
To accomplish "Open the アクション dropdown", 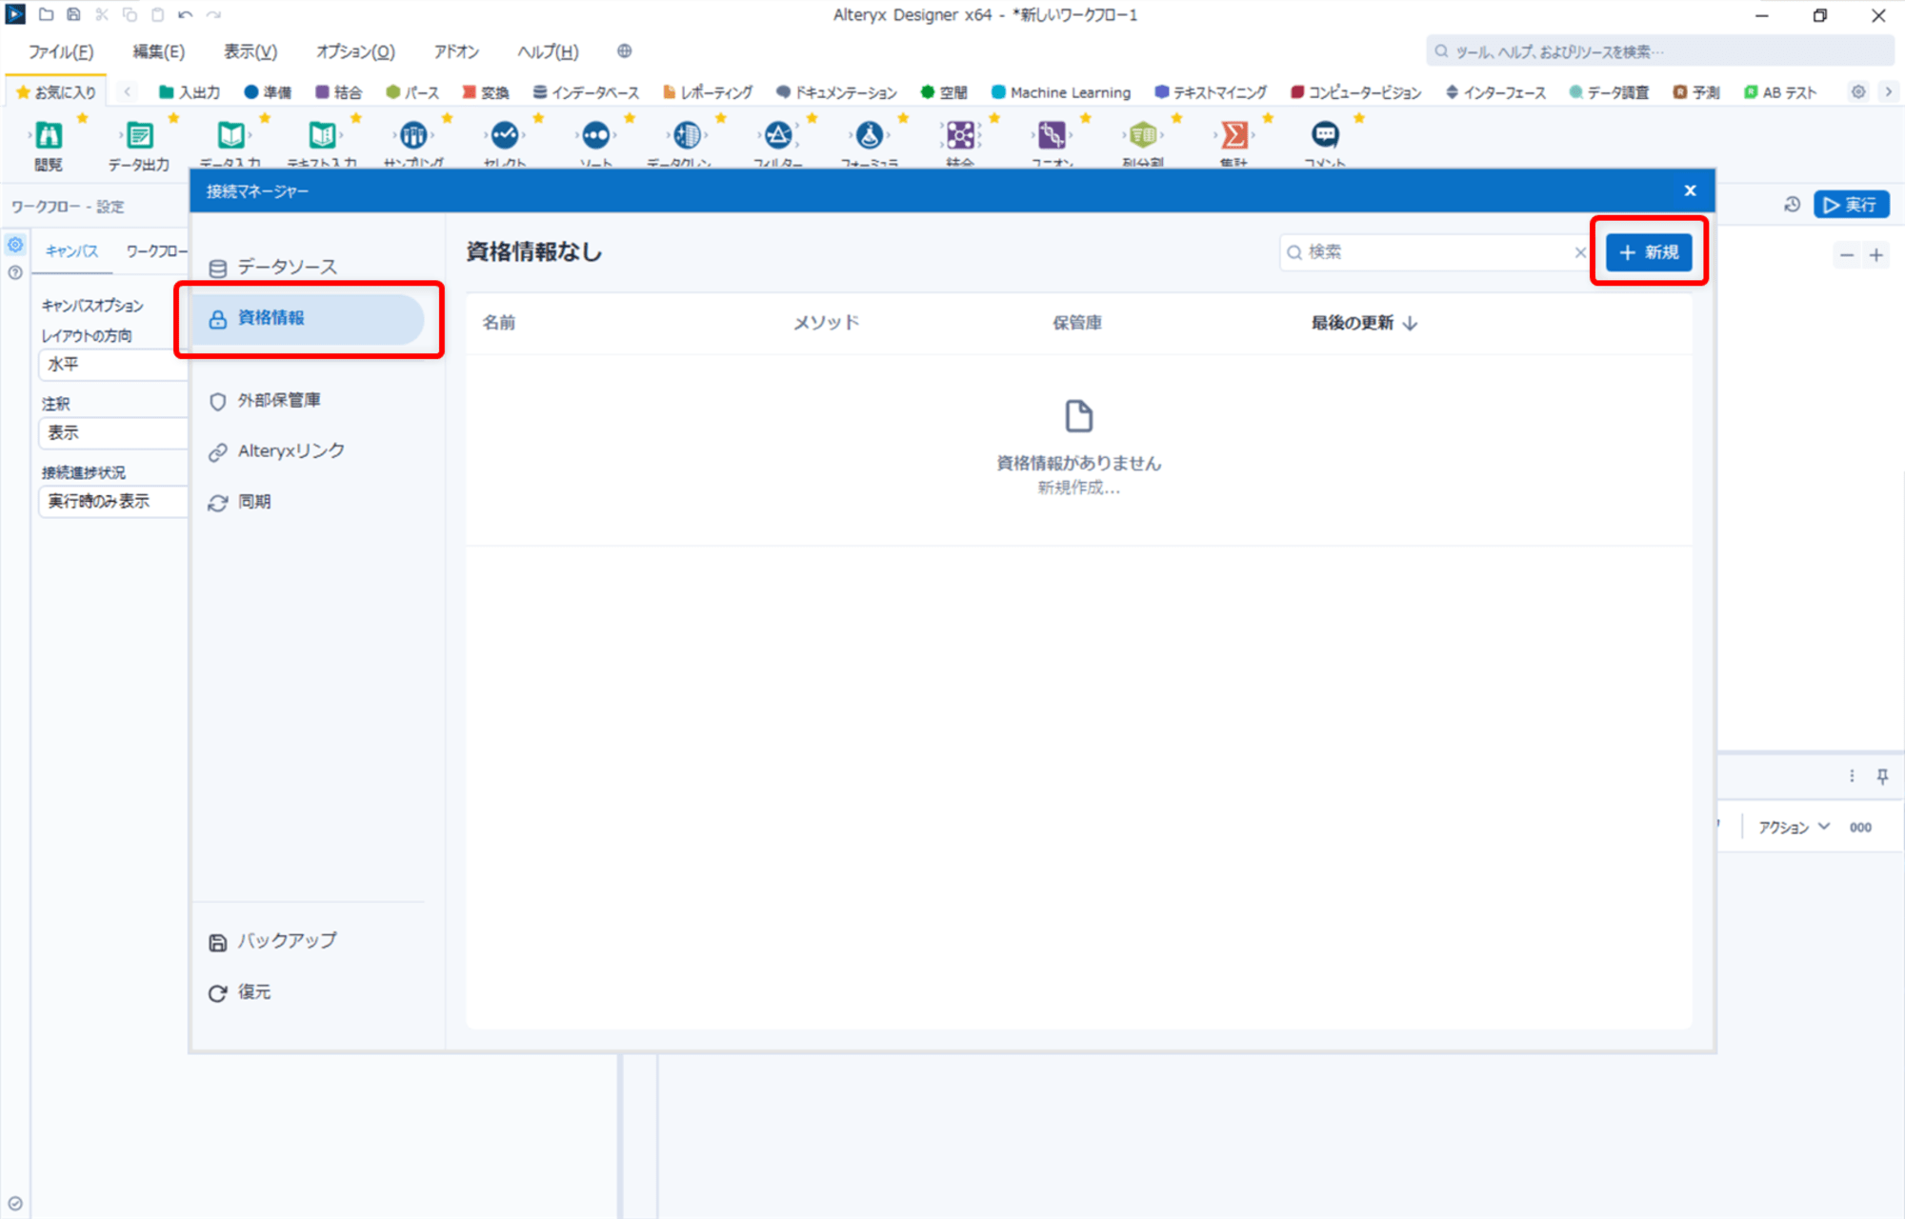I will coord(1794,828).
